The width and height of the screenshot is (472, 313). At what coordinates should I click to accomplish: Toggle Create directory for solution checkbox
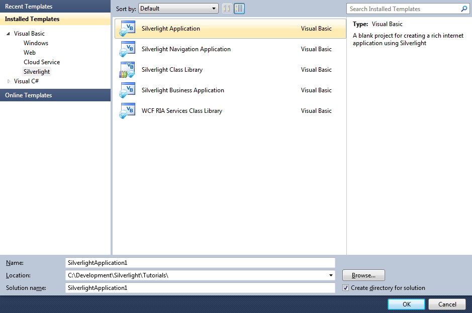(345, 288)
